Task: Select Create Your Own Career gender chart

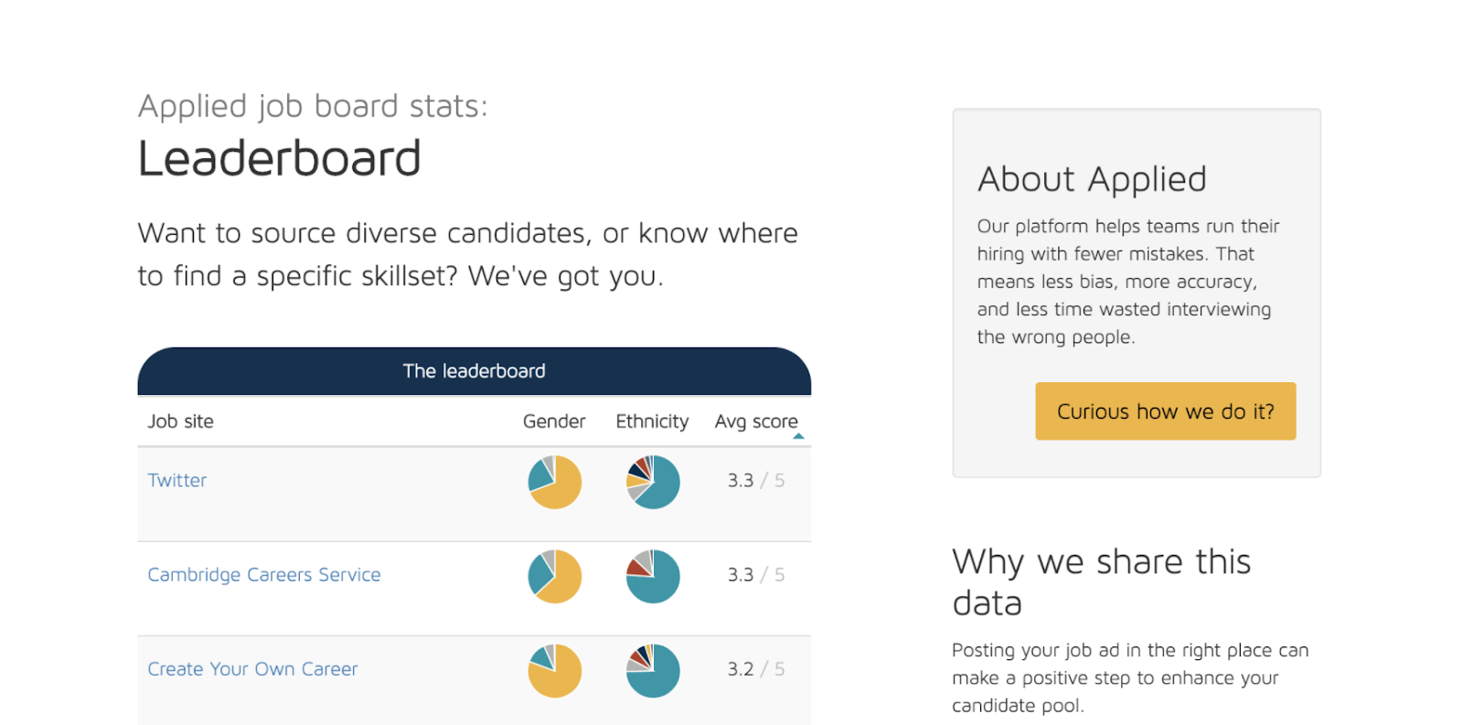Action: 554,670
